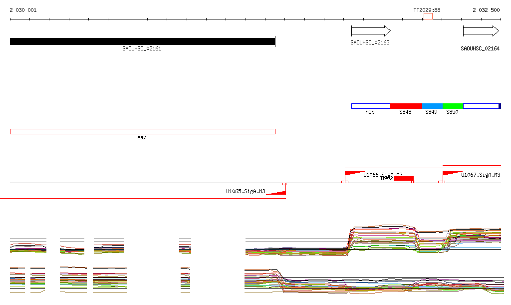The width and height of the screenshot is (511, 305).
Task: Click the hlb label text
Action: pos(370,112)
